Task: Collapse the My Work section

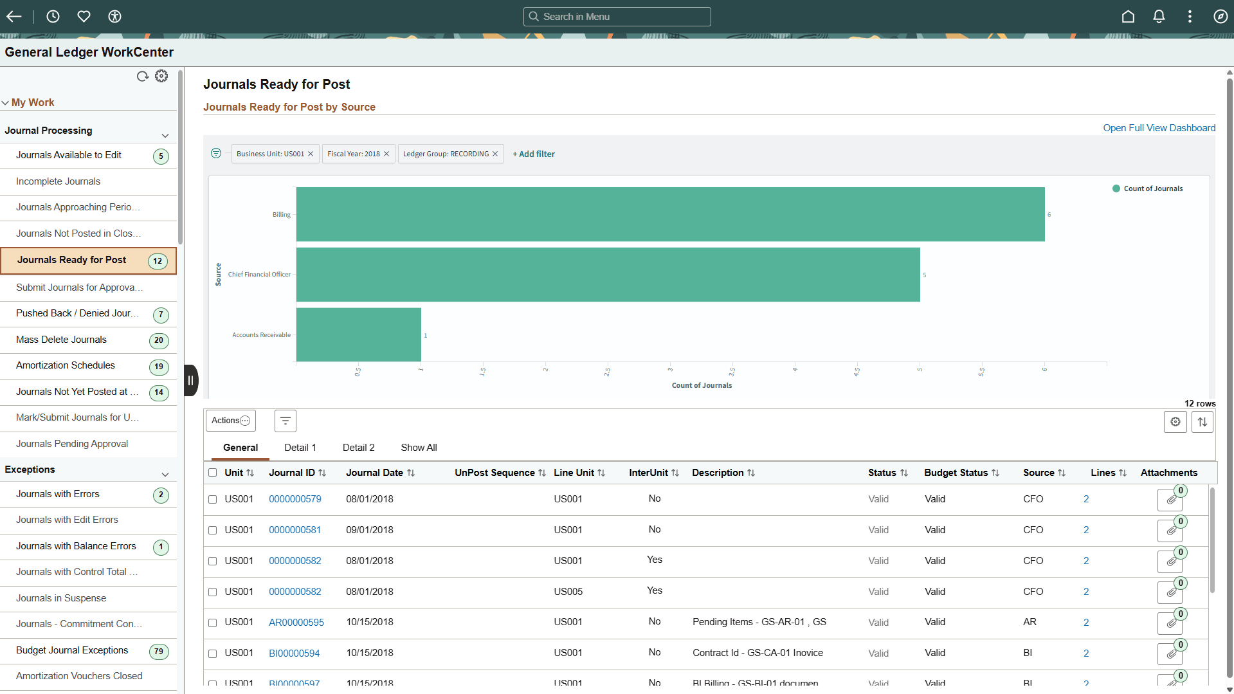Action: point(6,103)
